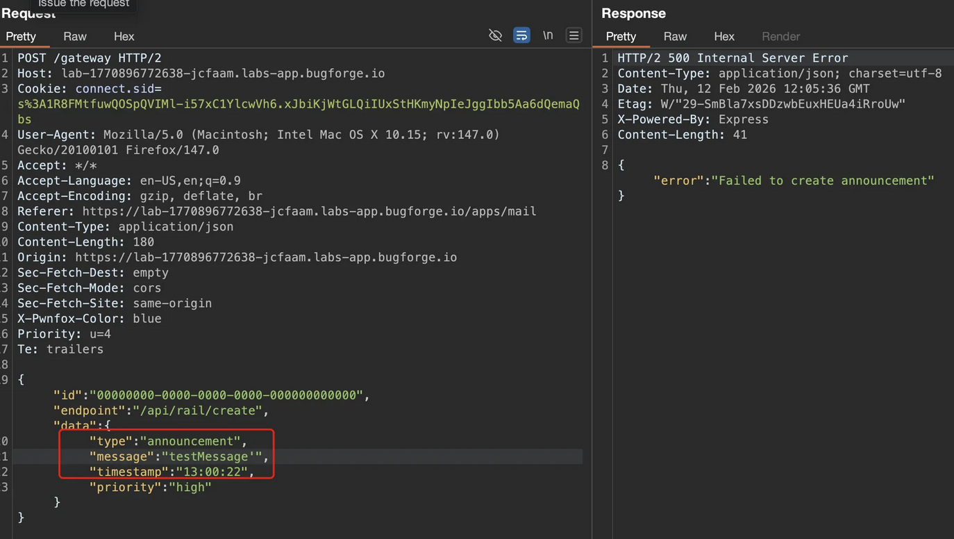
Task: Select the Response Pretty tab
Action: tap(621, 36)
